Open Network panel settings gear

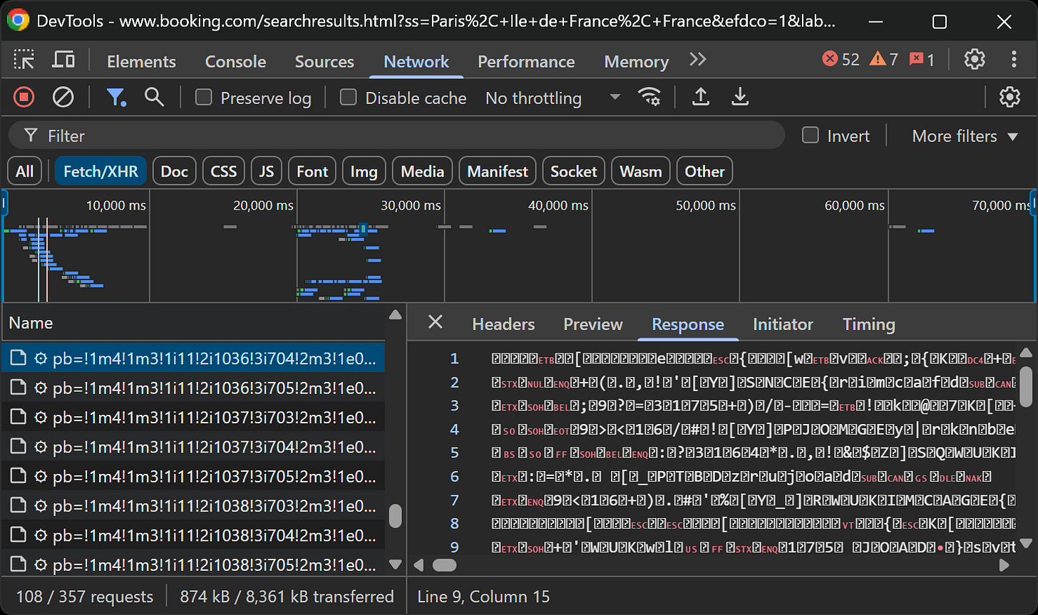pyautogui.click(x=1009, y=97)
